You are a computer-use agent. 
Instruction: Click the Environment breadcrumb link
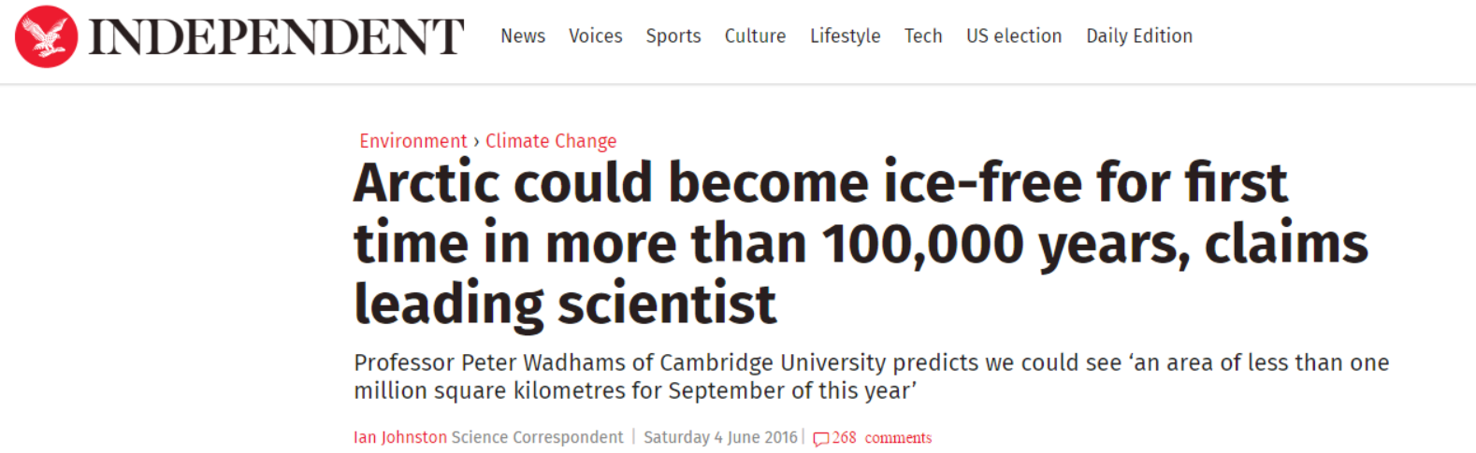412,141
